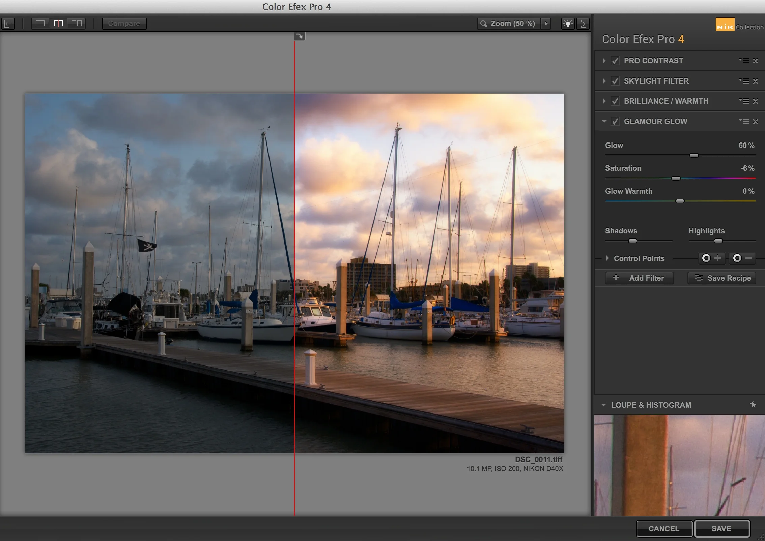Click the Shadows slider handle
The height and width of the screenshot is (541, 765).
click(633, 241)
